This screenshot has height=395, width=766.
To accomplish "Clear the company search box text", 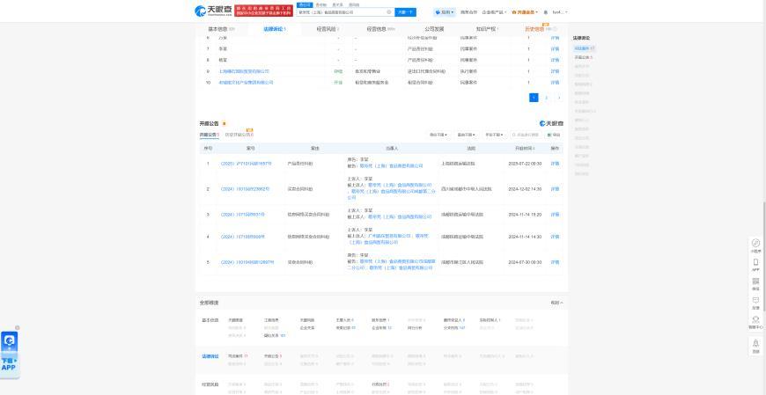I will coord(389,11).
